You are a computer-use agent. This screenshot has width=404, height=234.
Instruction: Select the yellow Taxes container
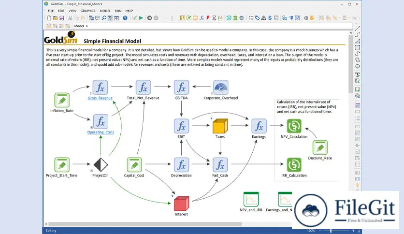point(220,126)
